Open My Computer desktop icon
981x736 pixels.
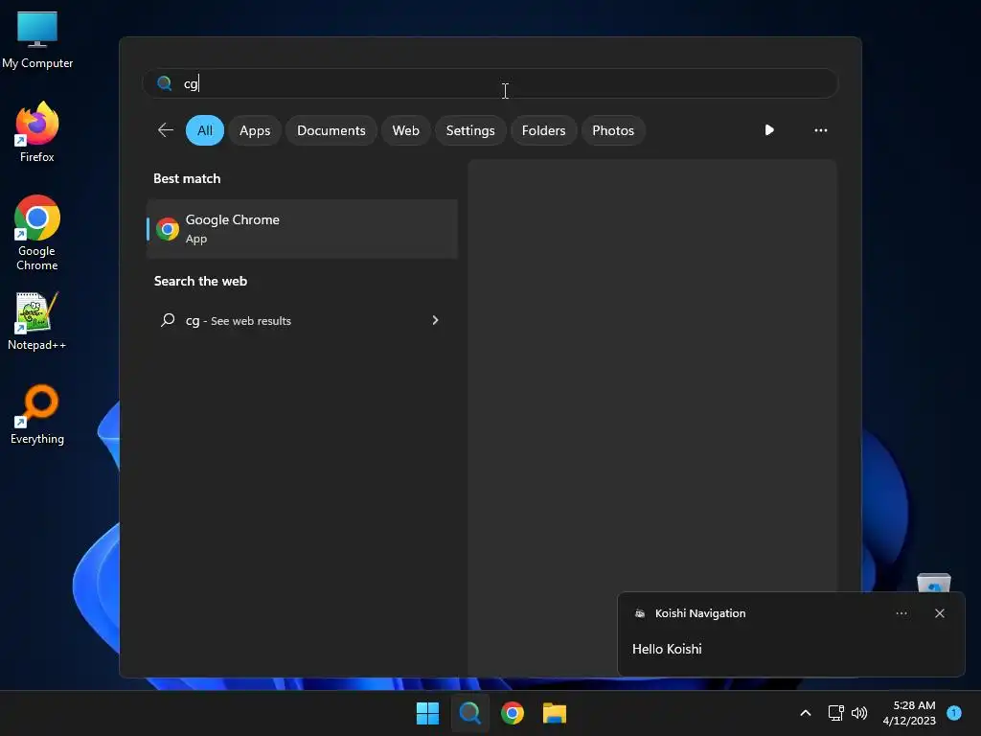(37, 40)
